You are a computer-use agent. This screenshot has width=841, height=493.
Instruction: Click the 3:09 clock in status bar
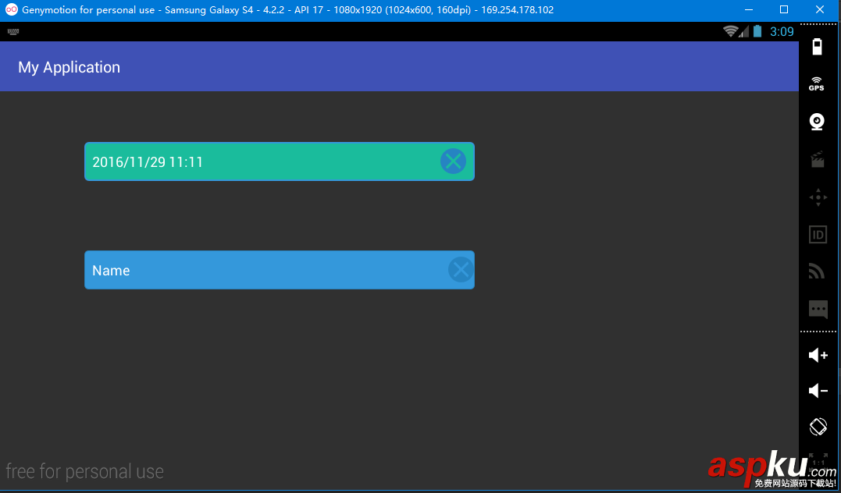(782, 32)
